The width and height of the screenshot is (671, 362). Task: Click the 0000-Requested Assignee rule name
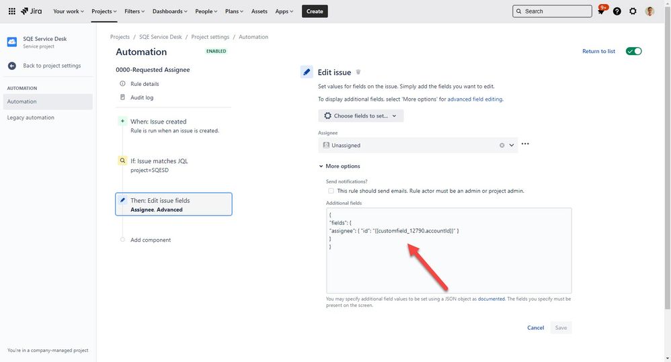(153, 70)
